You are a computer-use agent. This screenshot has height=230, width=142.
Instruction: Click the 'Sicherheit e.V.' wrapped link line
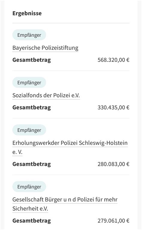click(x=30, y=209)
